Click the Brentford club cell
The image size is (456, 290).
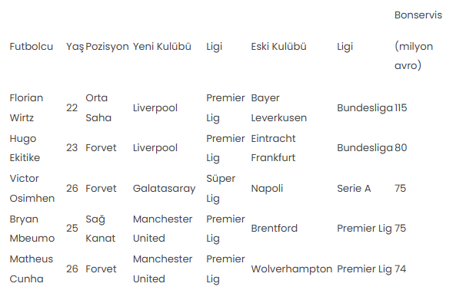coord(275,228)
